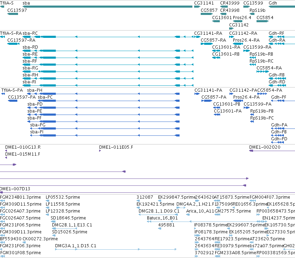Select the sba-PI protein label

click(x=37, y=132)
